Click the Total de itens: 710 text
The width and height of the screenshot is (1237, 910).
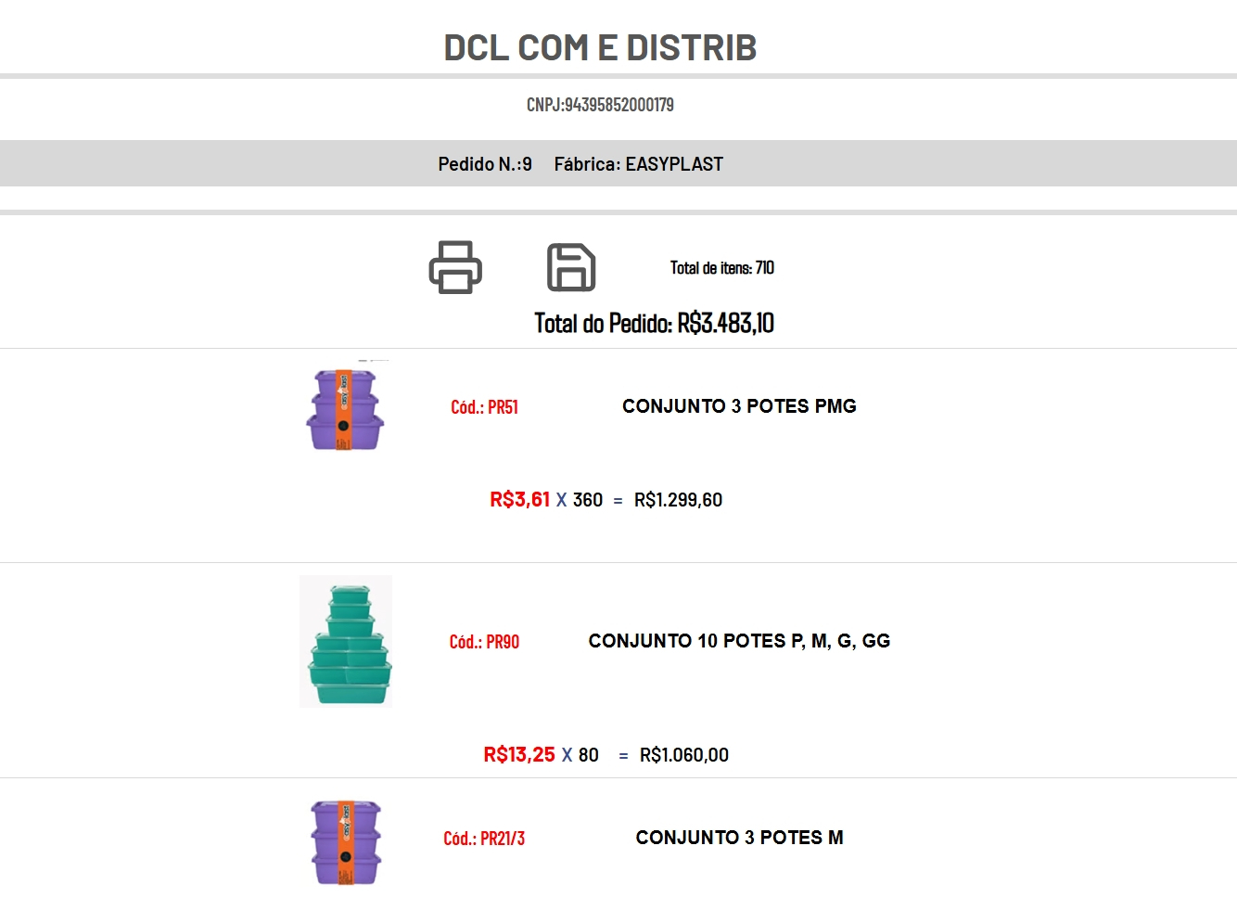point(722,268)
